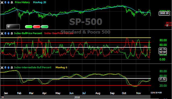
Task: Move Index-BullPrice Percent panel down
Action: pyautogui.click(x=8, y=33)
